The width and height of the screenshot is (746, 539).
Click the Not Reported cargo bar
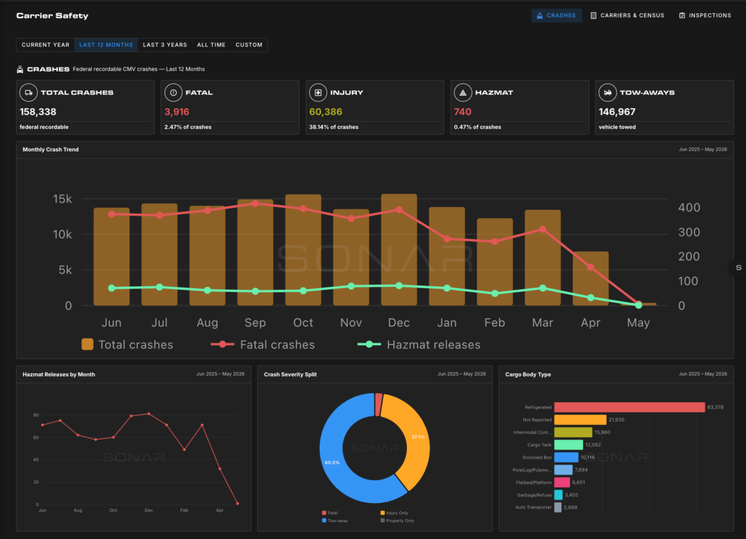click(581, 420)
